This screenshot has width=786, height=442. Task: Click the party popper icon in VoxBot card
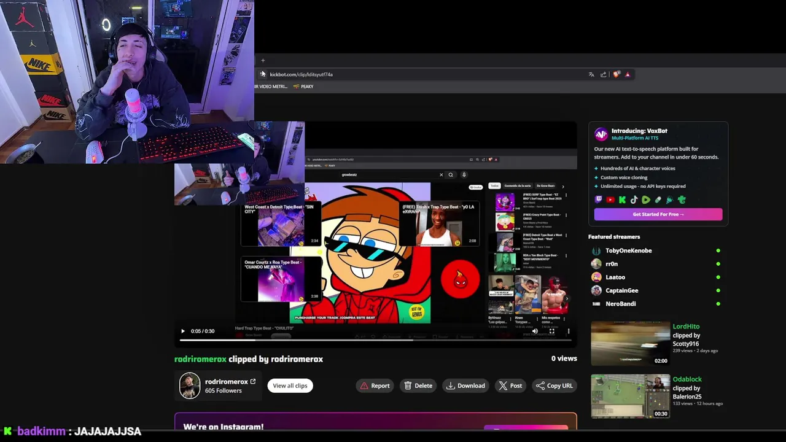click(x=669, y=200)
